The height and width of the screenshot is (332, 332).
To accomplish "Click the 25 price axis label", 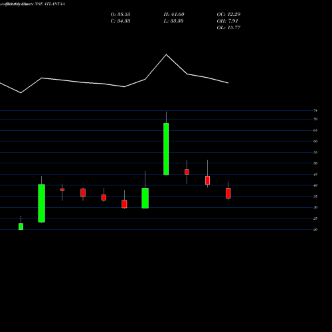I will tap(315, 218).
